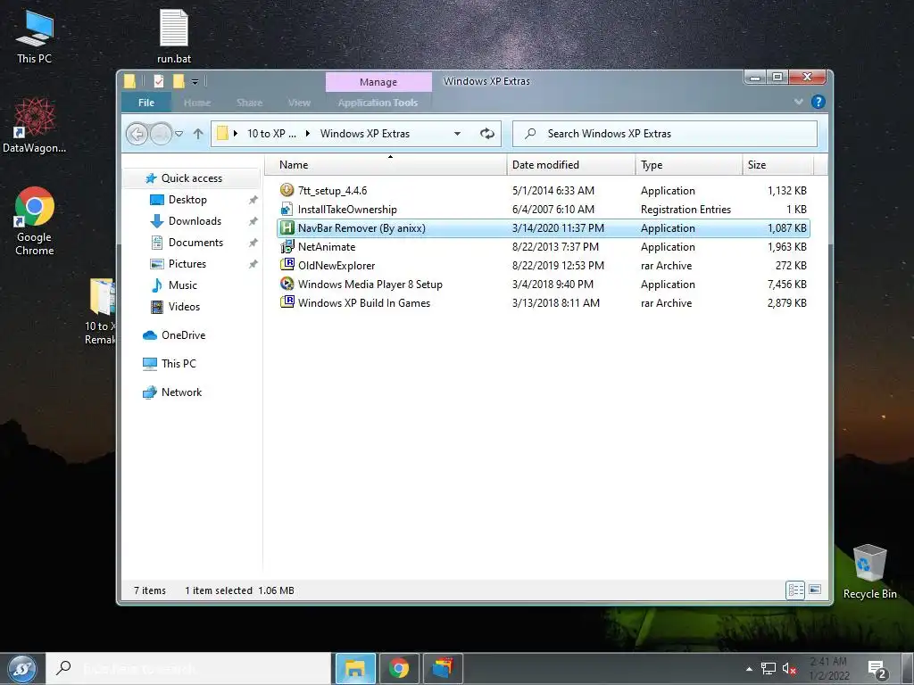Show hidden system tray icons
Screen dimensions: 914x685
749,669
